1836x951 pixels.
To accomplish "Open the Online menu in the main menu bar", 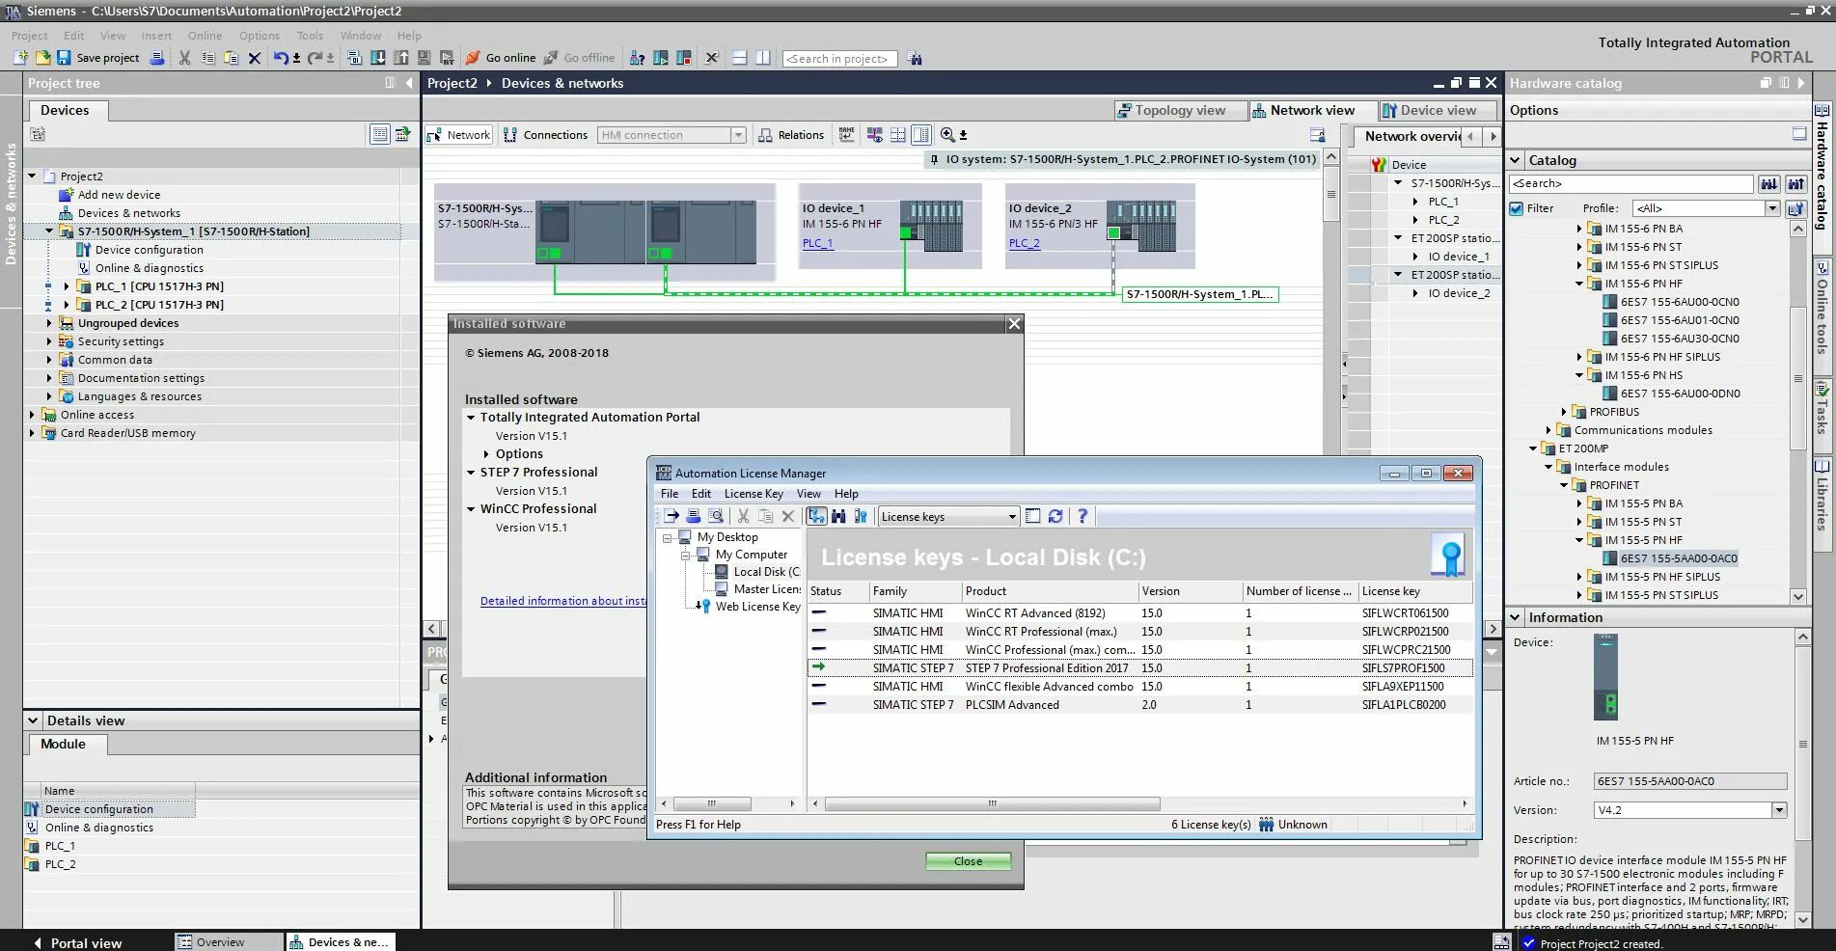I will [205, 36].
